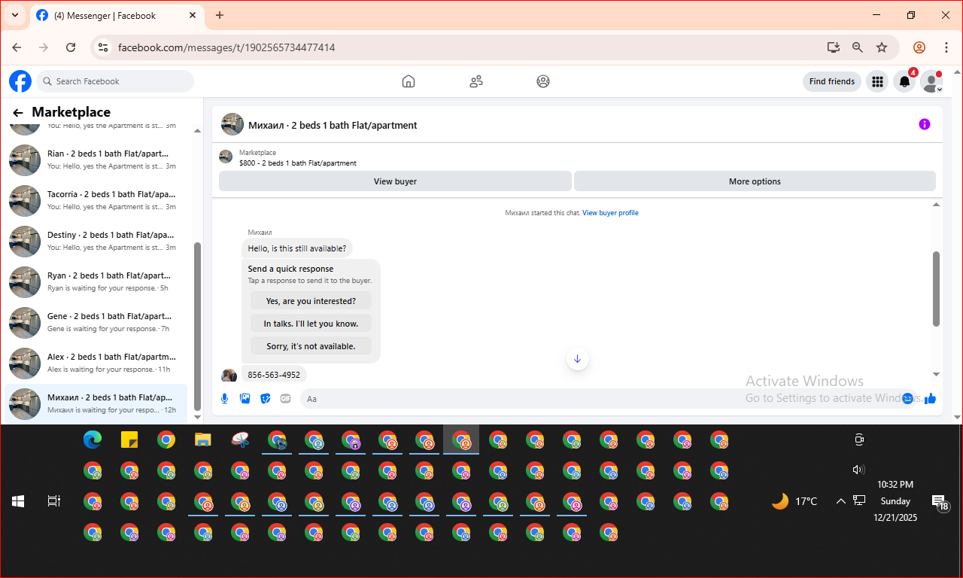Open the account avatar dropdown

[932, 81]
